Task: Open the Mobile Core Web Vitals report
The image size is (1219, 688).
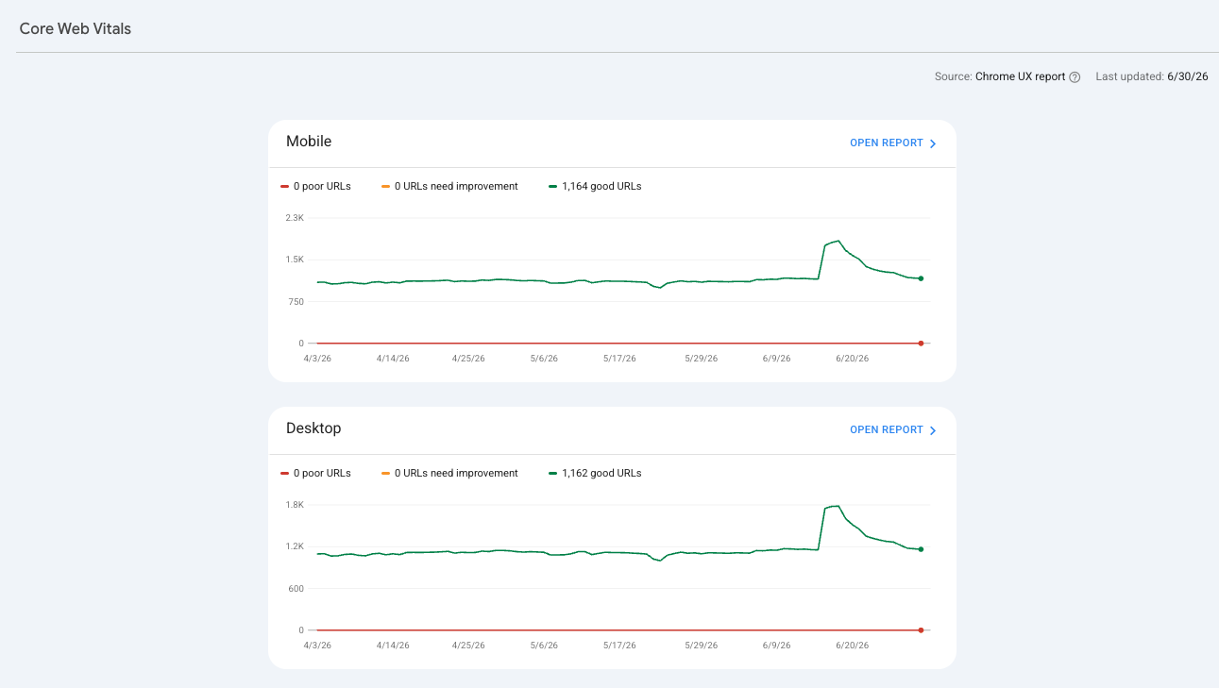Action: (893, 143)
